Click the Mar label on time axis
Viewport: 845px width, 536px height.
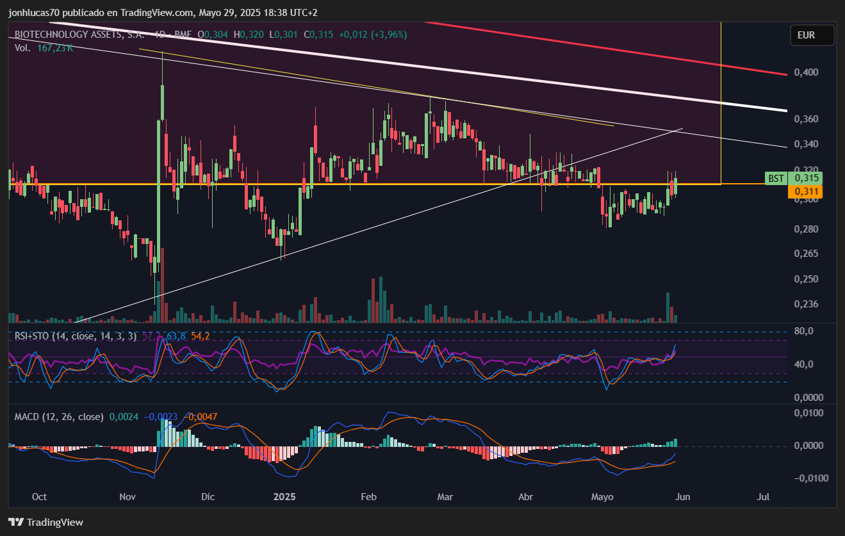pyautogui.click(x=445, y=497)
